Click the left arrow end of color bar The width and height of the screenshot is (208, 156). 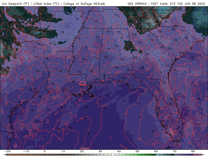[5, 155]
